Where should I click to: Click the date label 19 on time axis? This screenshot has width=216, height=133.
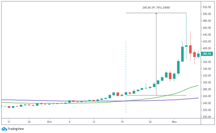(x=122, y=122)
